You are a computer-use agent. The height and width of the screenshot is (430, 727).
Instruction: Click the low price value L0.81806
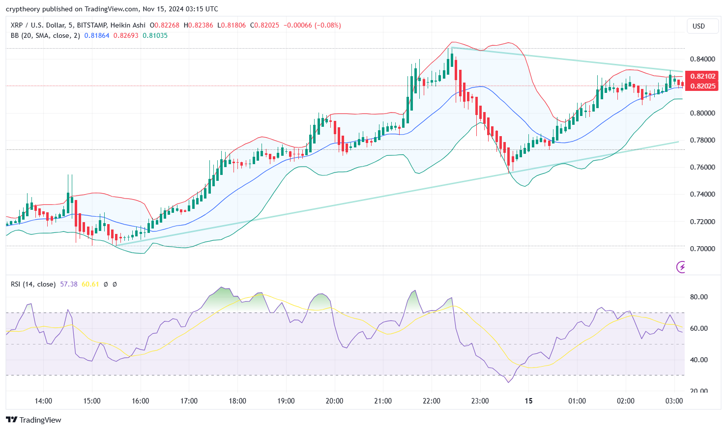[x=232, y=25]
